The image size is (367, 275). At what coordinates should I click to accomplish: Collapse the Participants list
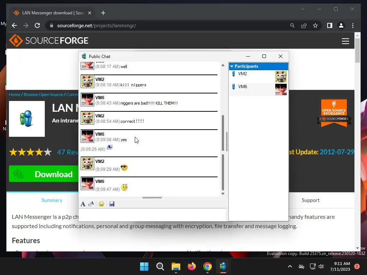pyautogui.click(x=232, y=66)
